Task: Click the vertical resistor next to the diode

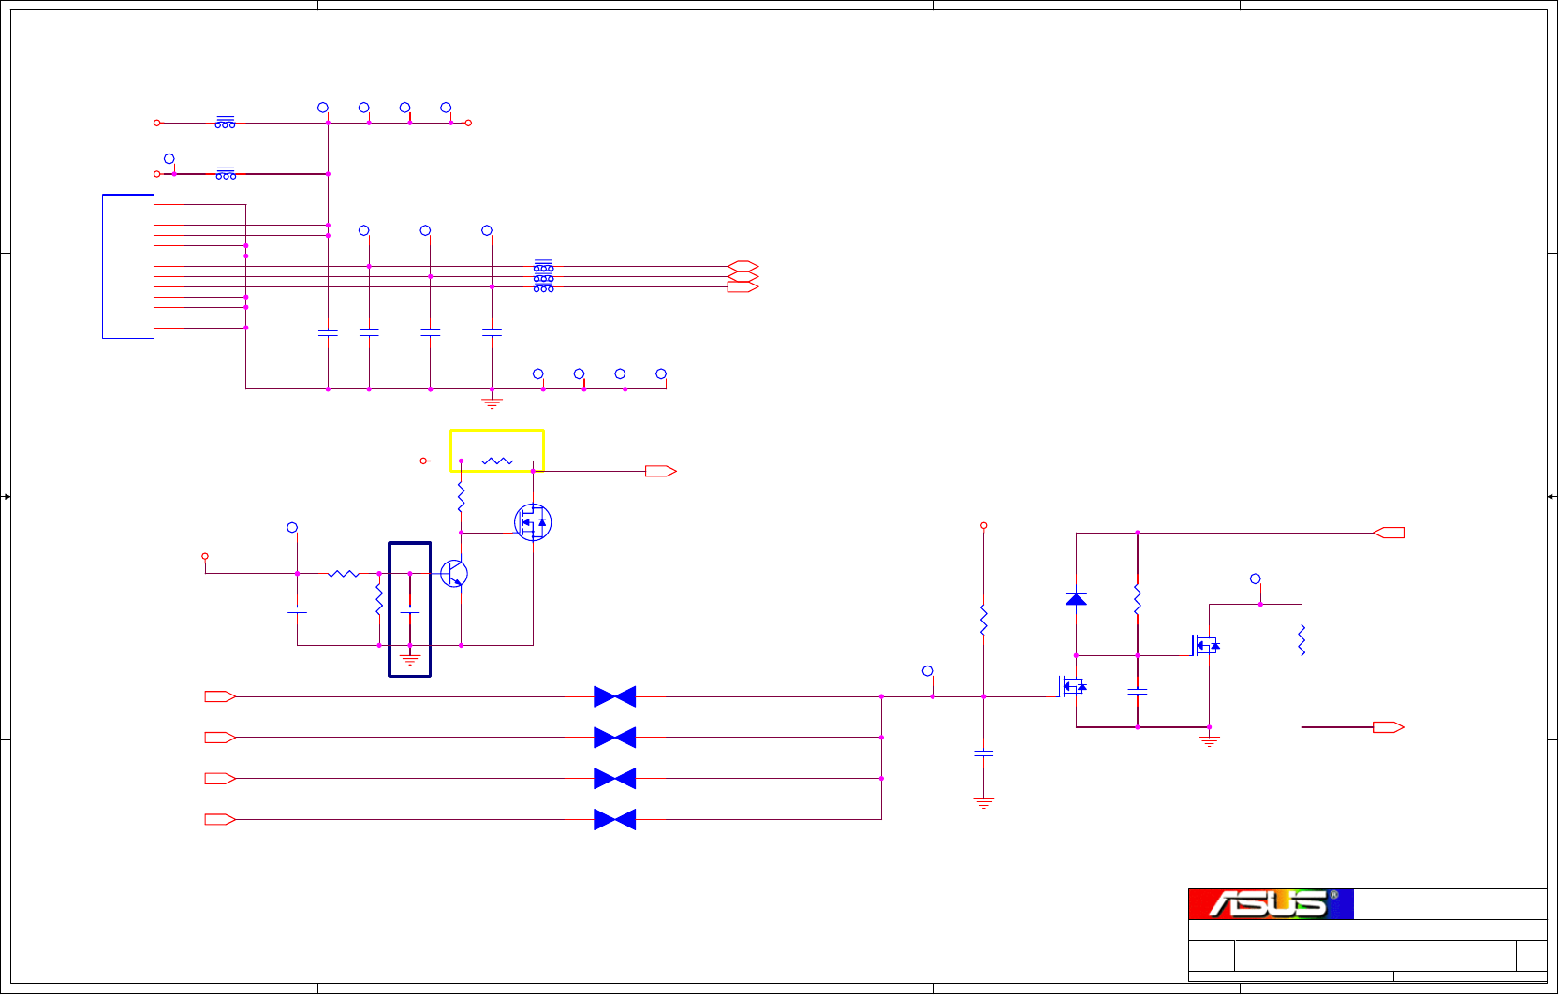Action: pos(1138,599)
